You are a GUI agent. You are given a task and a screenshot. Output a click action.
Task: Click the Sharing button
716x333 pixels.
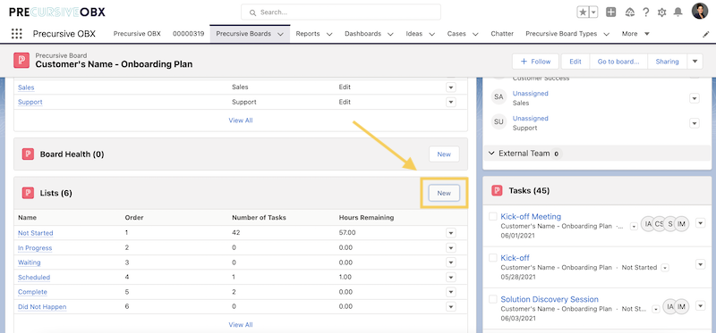coord(667,62)
